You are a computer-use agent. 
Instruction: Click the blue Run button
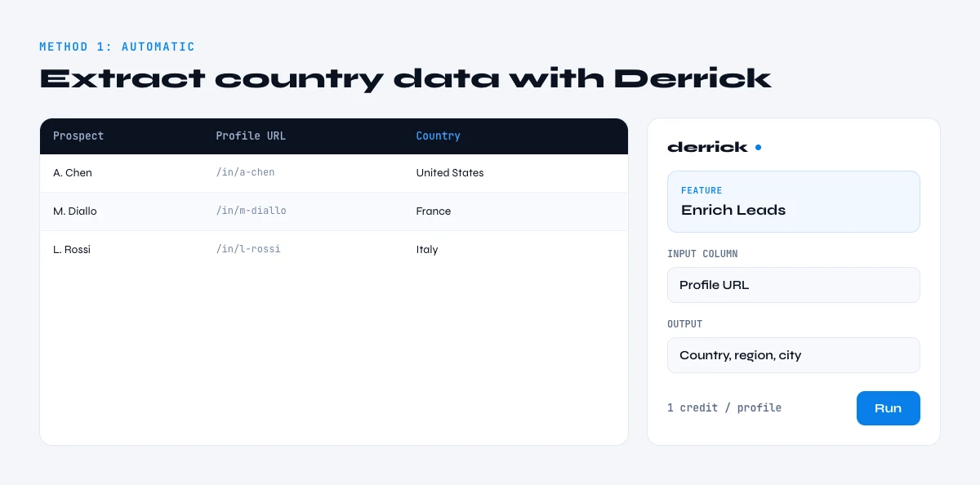pyautogui.click(x=888, y=408)
